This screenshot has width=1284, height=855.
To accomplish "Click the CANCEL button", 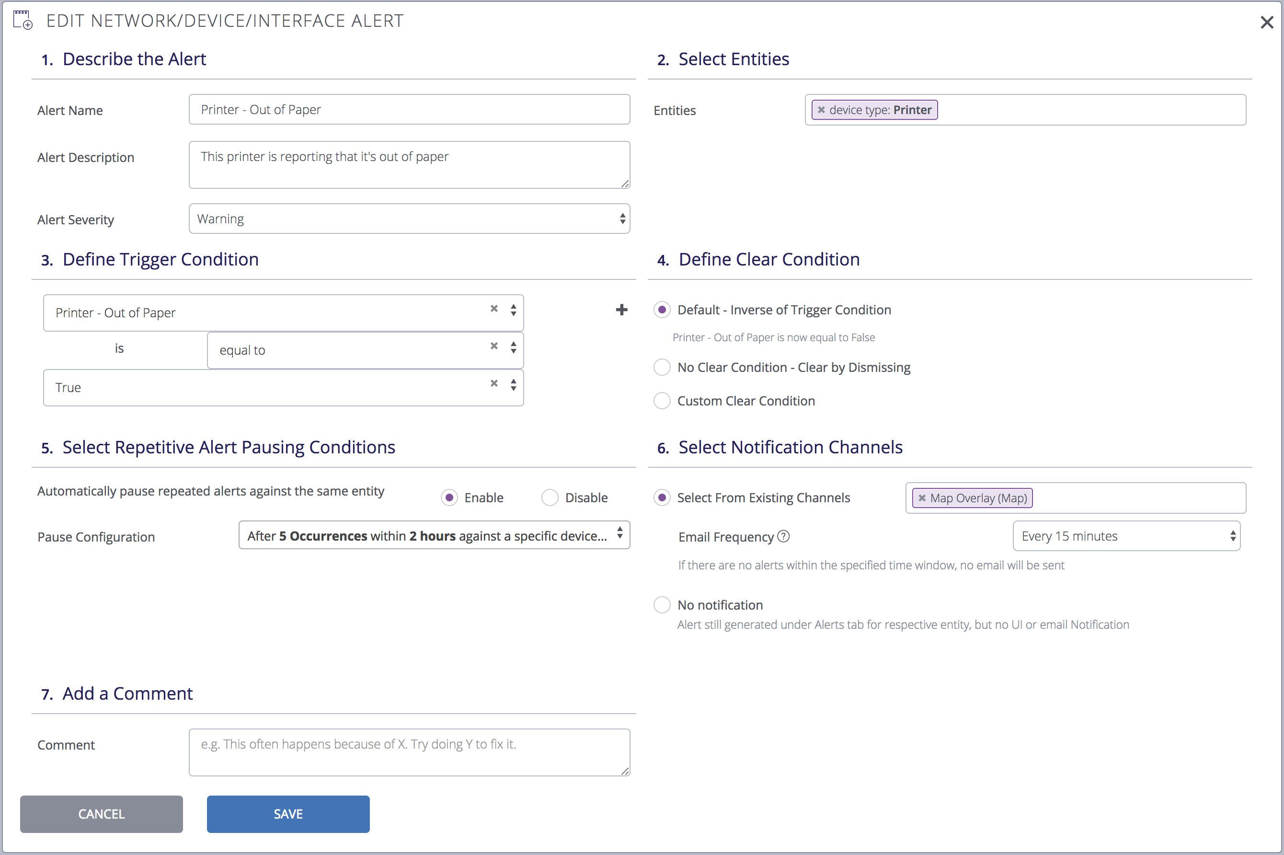I will (x=102, y=814).
